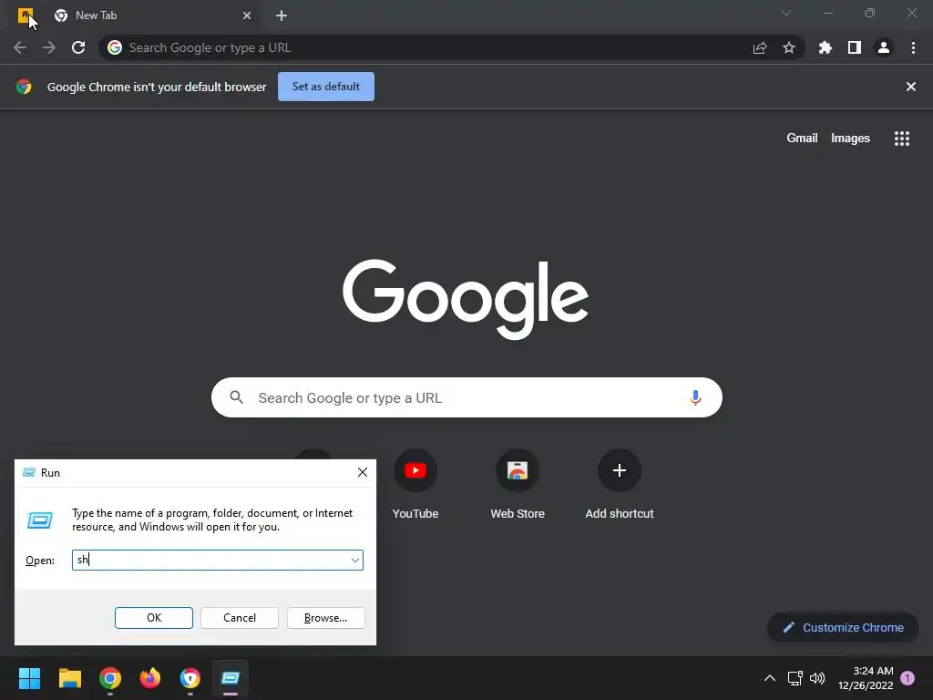933x700 pixels.
Task: Dismiss the default browser notification bar
Action: pos(911,87)
